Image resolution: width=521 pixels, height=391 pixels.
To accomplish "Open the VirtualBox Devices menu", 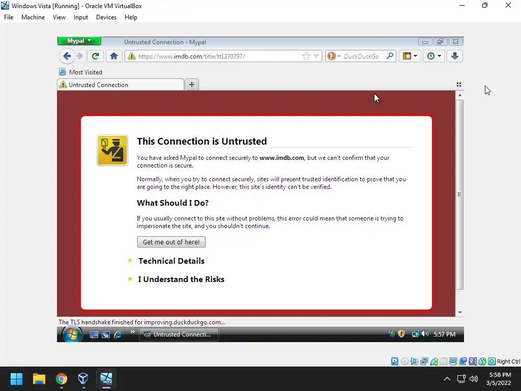I will [x=106, y=17].
